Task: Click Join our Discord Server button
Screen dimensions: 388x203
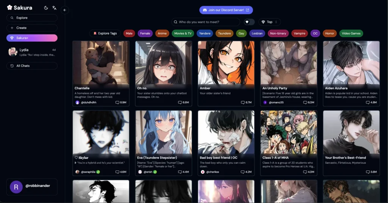Action: coord(226,10)
